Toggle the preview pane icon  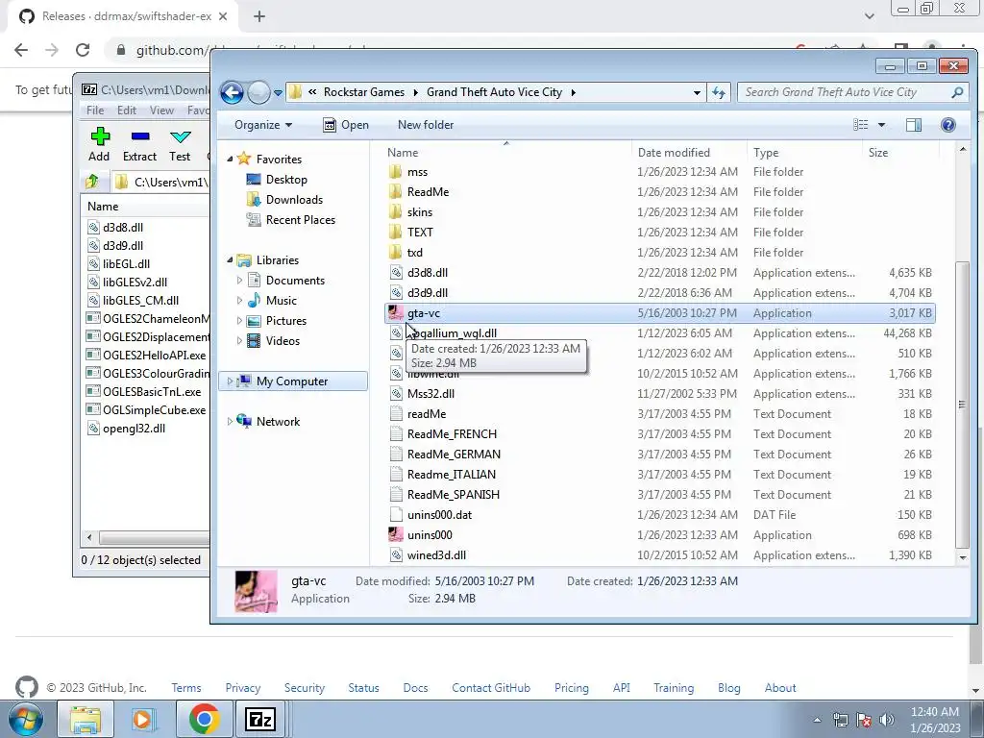[x=914, y=125]
